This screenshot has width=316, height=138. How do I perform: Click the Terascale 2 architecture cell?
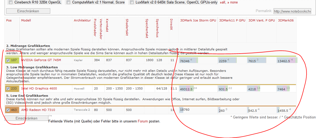82,110
